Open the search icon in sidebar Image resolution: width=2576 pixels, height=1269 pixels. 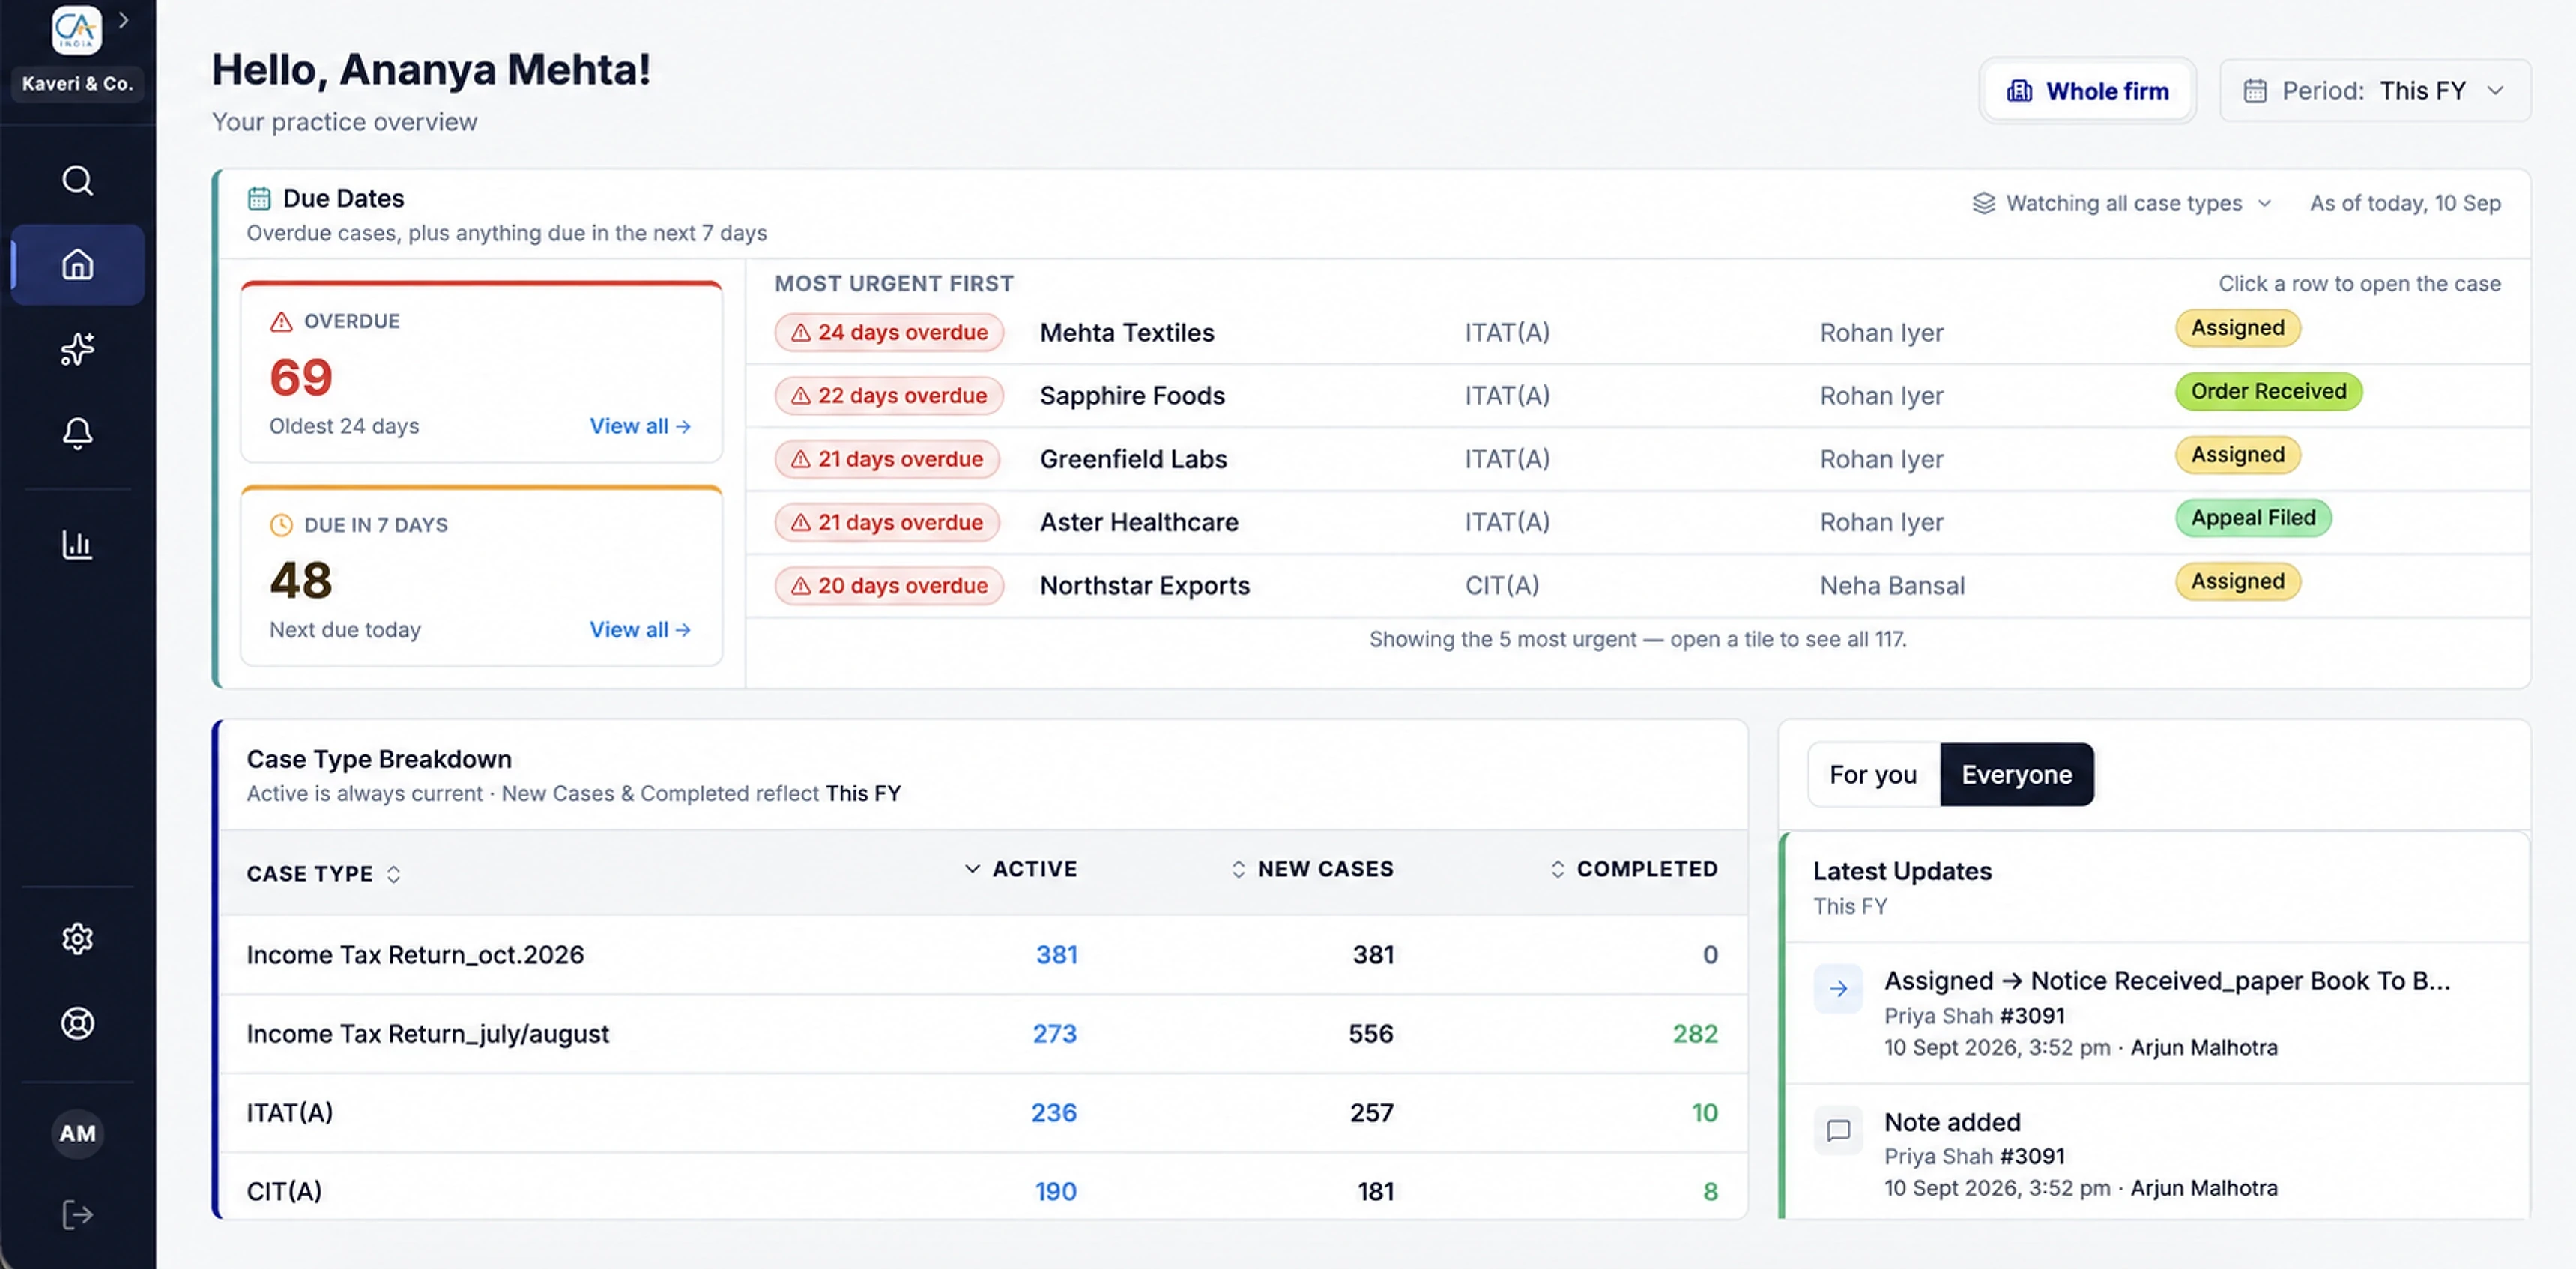77,180
